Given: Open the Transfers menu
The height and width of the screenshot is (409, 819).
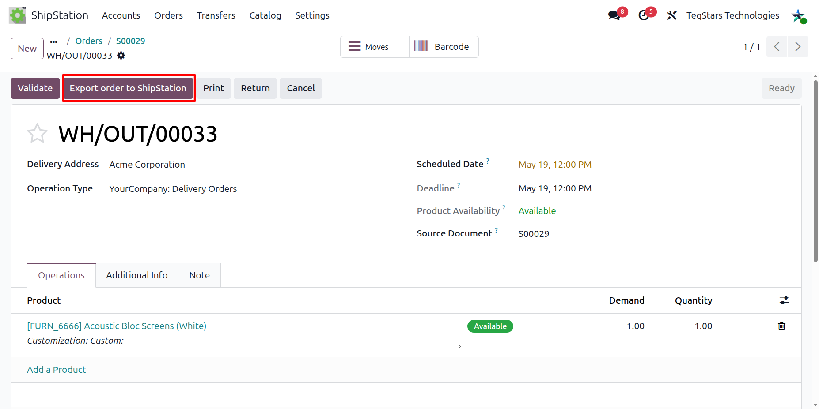Looking at the screenshot, I should click(x=216, y=15).
